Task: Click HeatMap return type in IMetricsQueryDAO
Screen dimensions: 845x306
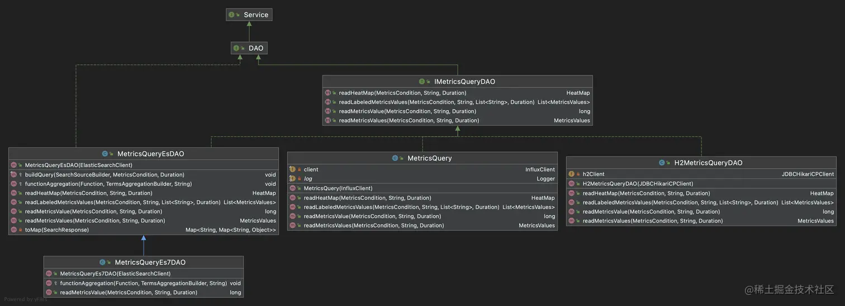Action: pos(578,93)
